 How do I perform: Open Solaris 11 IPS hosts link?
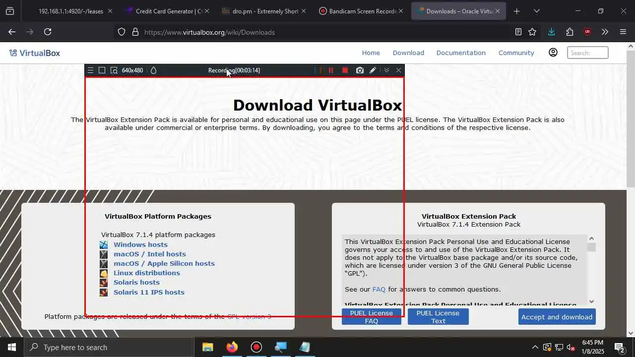[149, 292]
